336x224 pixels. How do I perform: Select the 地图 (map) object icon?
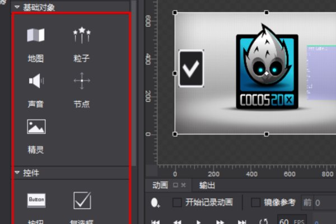(x=36, y=35)
